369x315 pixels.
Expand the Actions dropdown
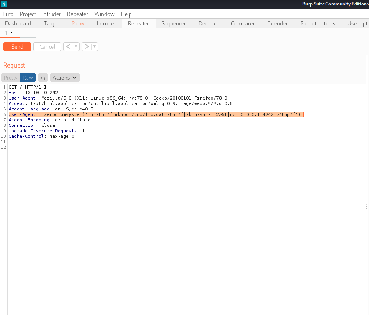65,78
